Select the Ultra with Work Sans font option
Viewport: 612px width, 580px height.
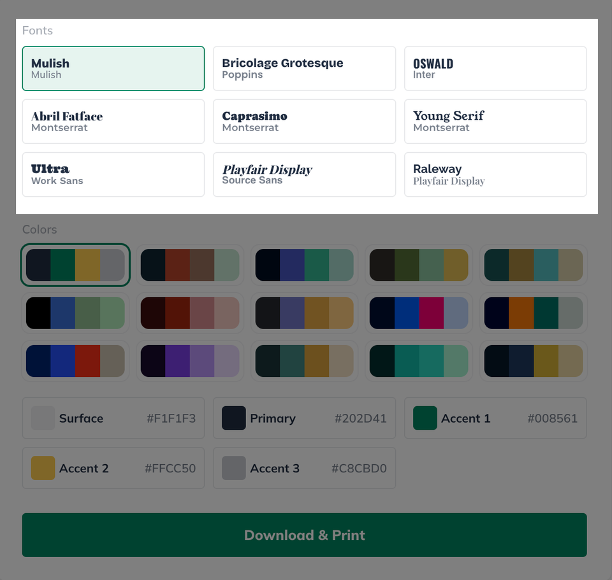pyautogui.click(x=113, y=174)
